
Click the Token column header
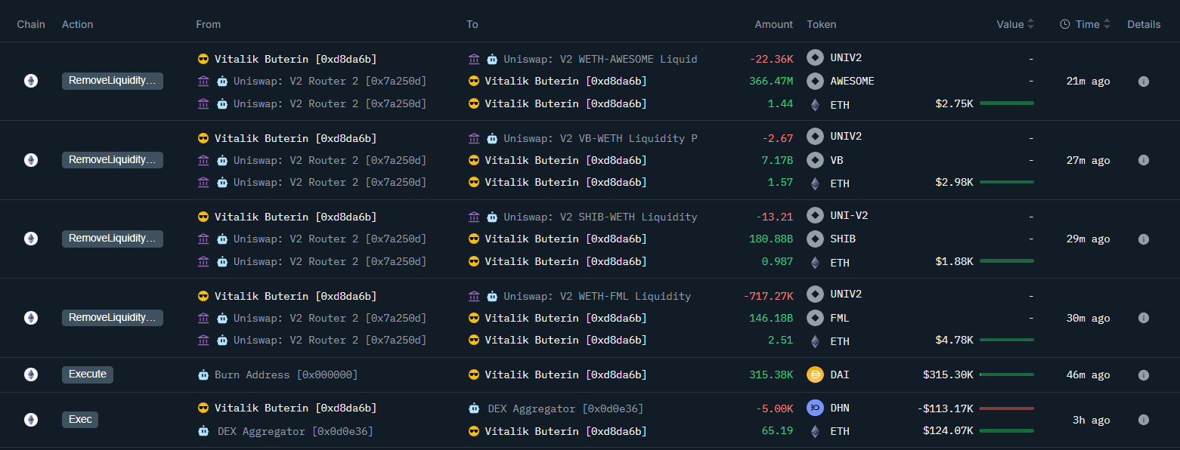[x=822, y=24]
